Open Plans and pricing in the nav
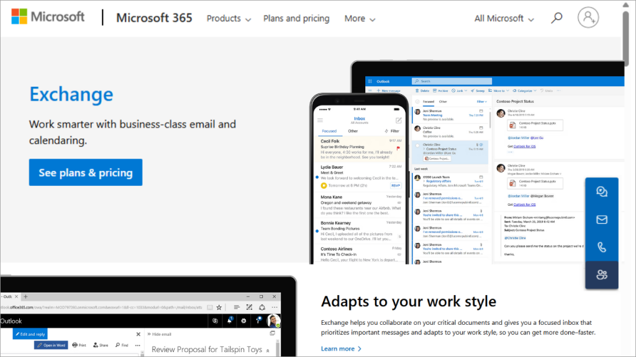 (x=296, y=18)
